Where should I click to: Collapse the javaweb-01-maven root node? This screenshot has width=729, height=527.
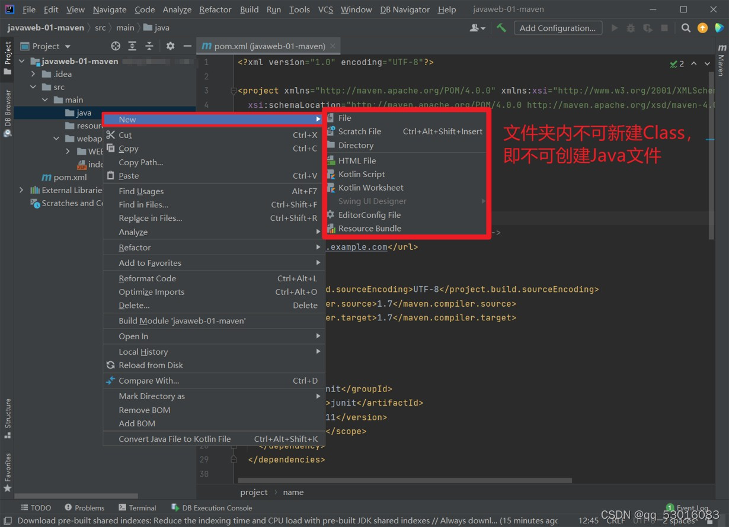(22, 61)
